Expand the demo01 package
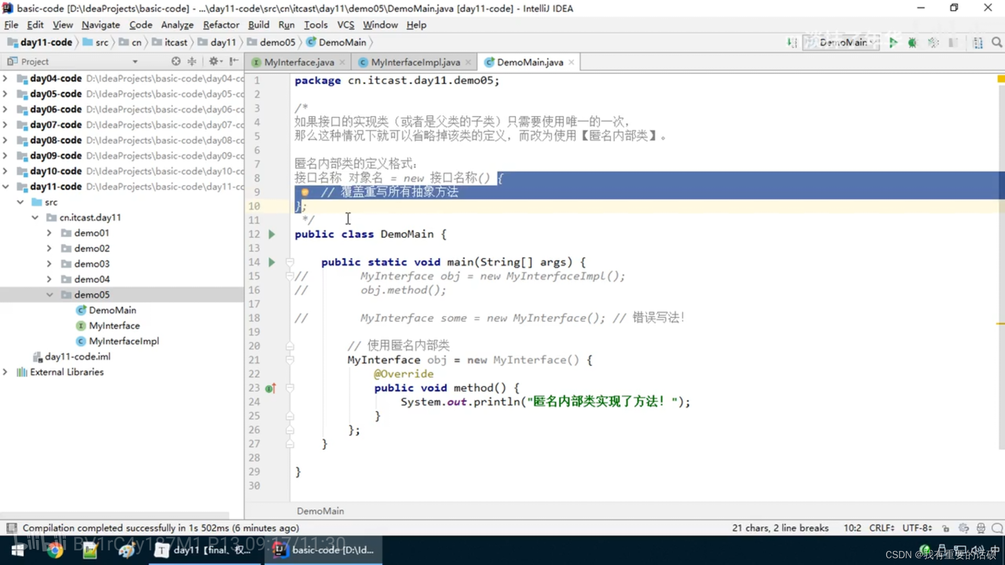The image size is (1005, 565). click(49, 233)
